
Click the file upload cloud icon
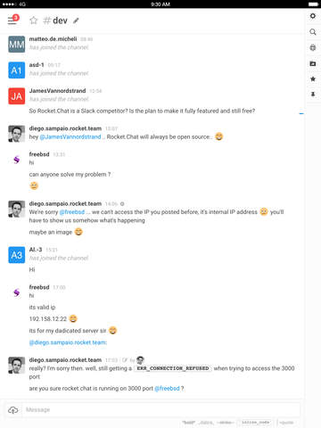pos(13,410)
